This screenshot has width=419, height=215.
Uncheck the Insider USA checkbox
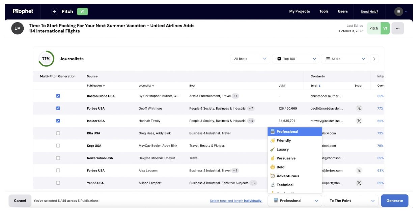coord(58,121)
